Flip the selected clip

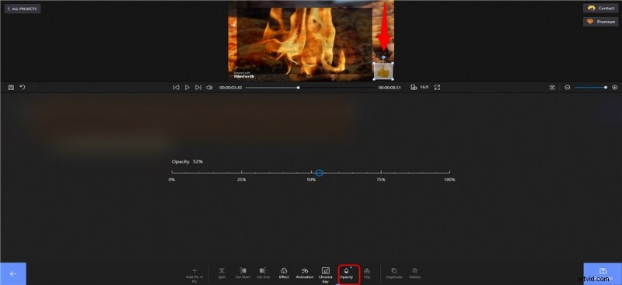click(367, 273)
